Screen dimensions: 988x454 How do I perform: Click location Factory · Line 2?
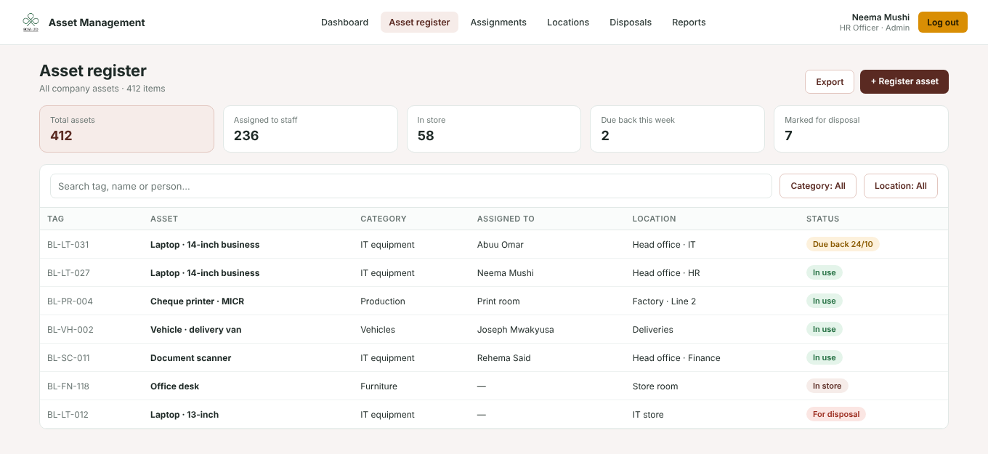[x=664, y=301]
